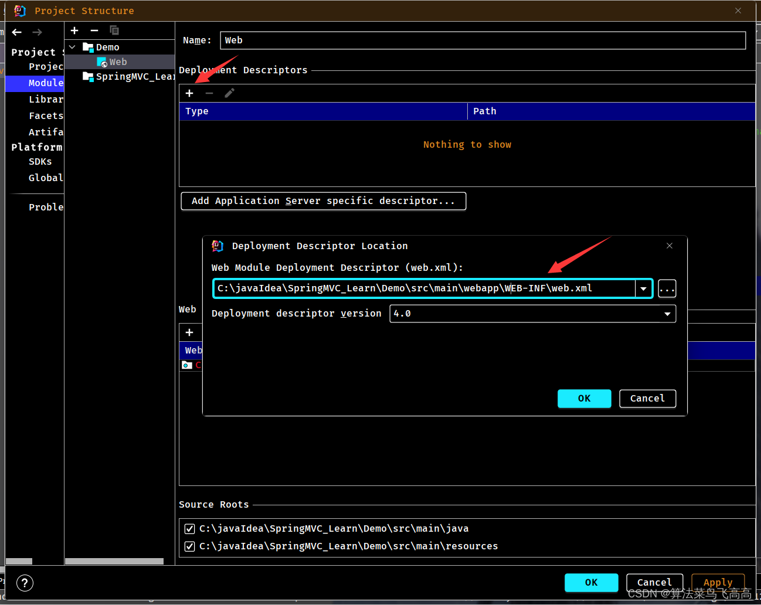Click the src\main\java source root path
The width and height of the screenshot is (761, 605).
pos(334,529)
